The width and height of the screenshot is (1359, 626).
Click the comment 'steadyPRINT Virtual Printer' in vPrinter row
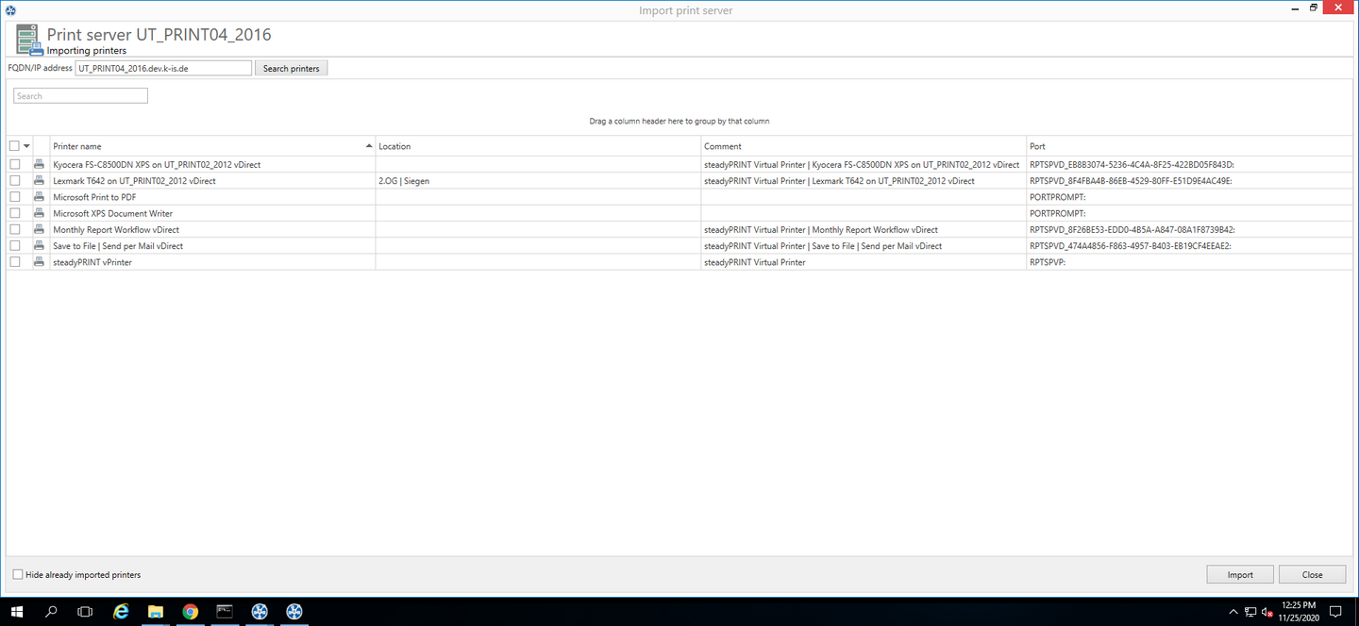tap(755, 262)
